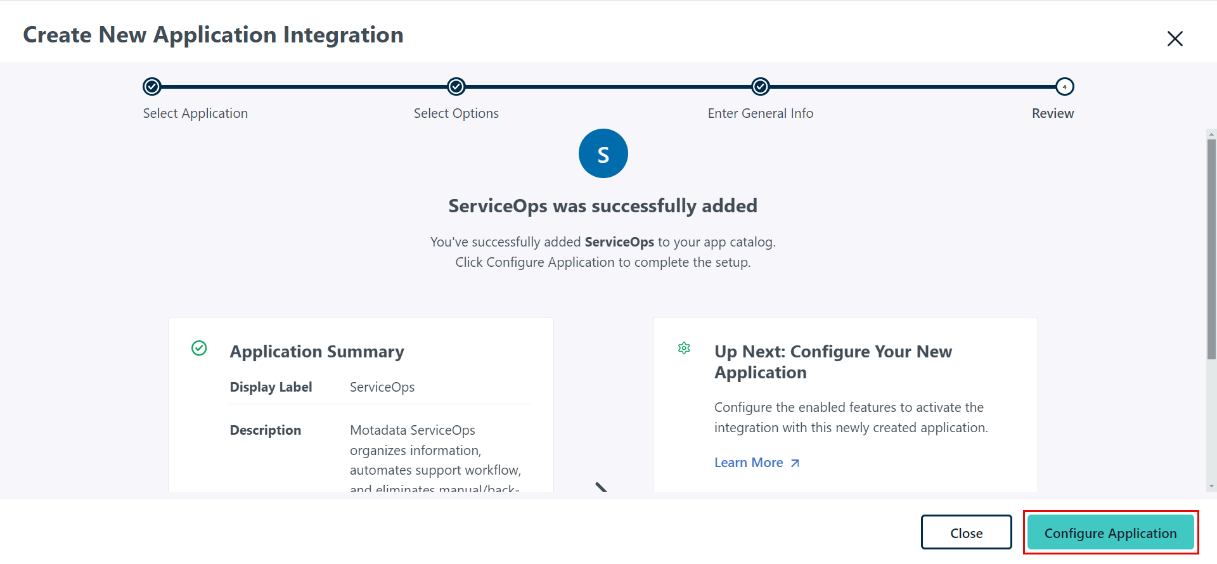Click the Learn More external arrow icon

point(795,463)
